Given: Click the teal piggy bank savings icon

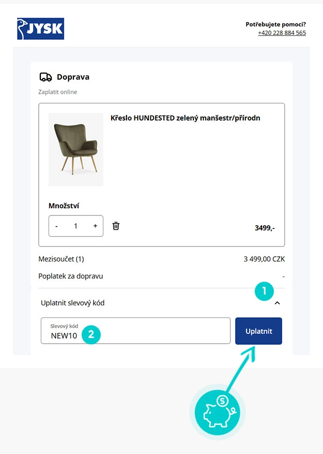Looking at the screenshot, I should 217,413.
